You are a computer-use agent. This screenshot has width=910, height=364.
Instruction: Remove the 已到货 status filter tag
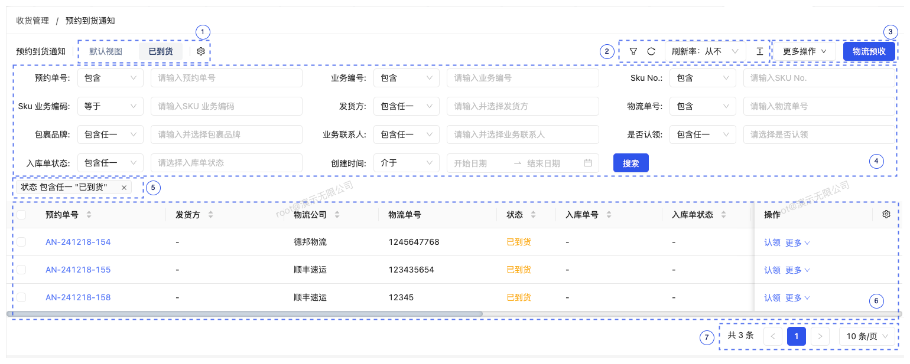tap(123, 187)
